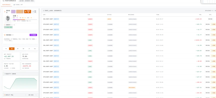216x98 pixels.
Task: Click the silver shield rank badge
Action: (x=8, y=18)
